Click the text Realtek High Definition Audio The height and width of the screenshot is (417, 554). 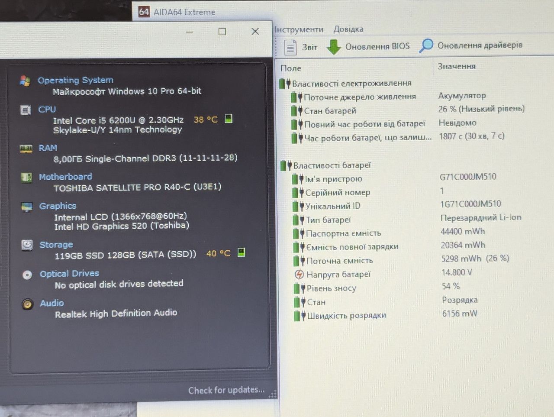(x=116, y=313)
